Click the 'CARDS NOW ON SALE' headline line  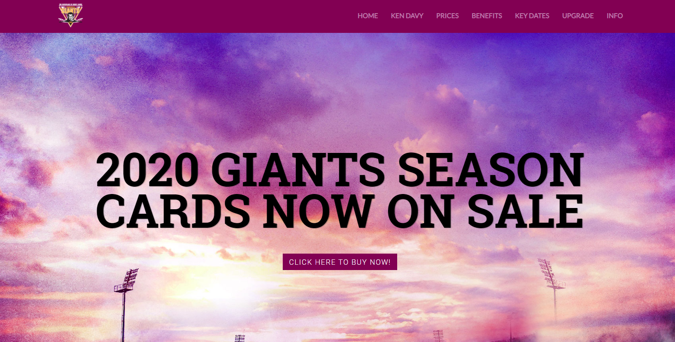(x=340, y=211)
